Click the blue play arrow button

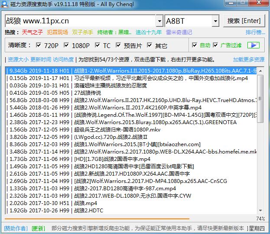pos(253,45)
